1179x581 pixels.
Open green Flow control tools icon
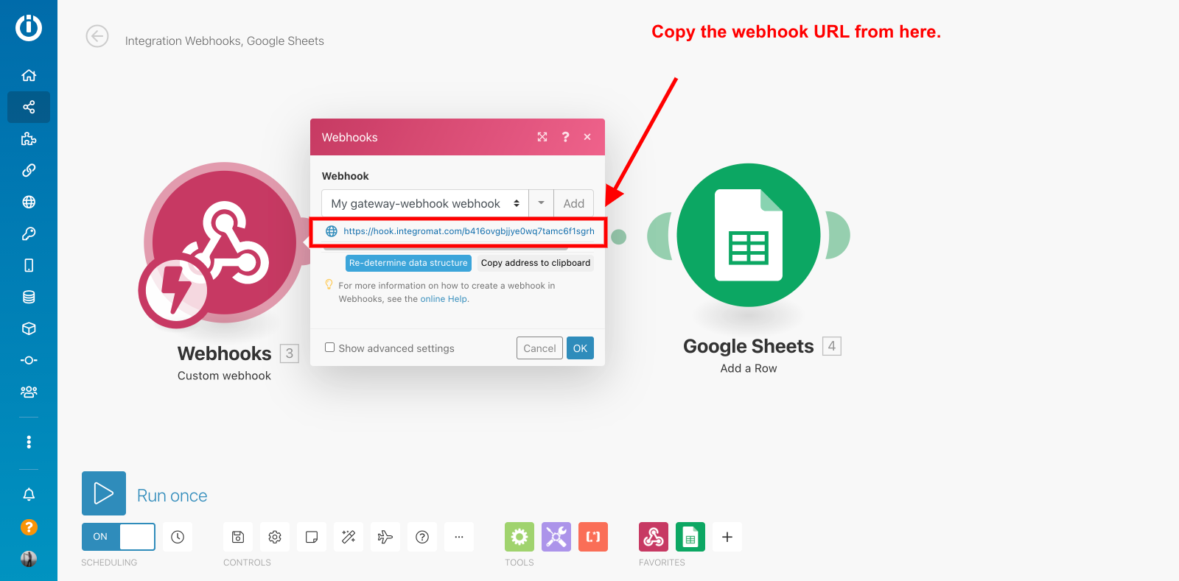[519, 537]
